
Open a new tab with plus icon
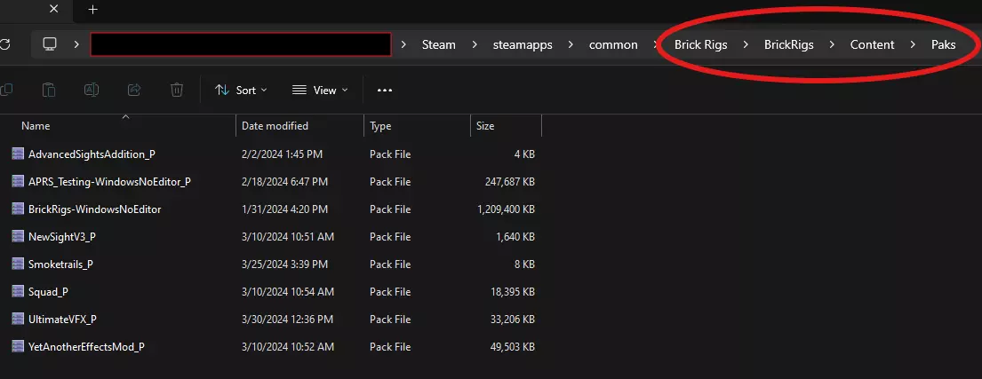point(92,10)
